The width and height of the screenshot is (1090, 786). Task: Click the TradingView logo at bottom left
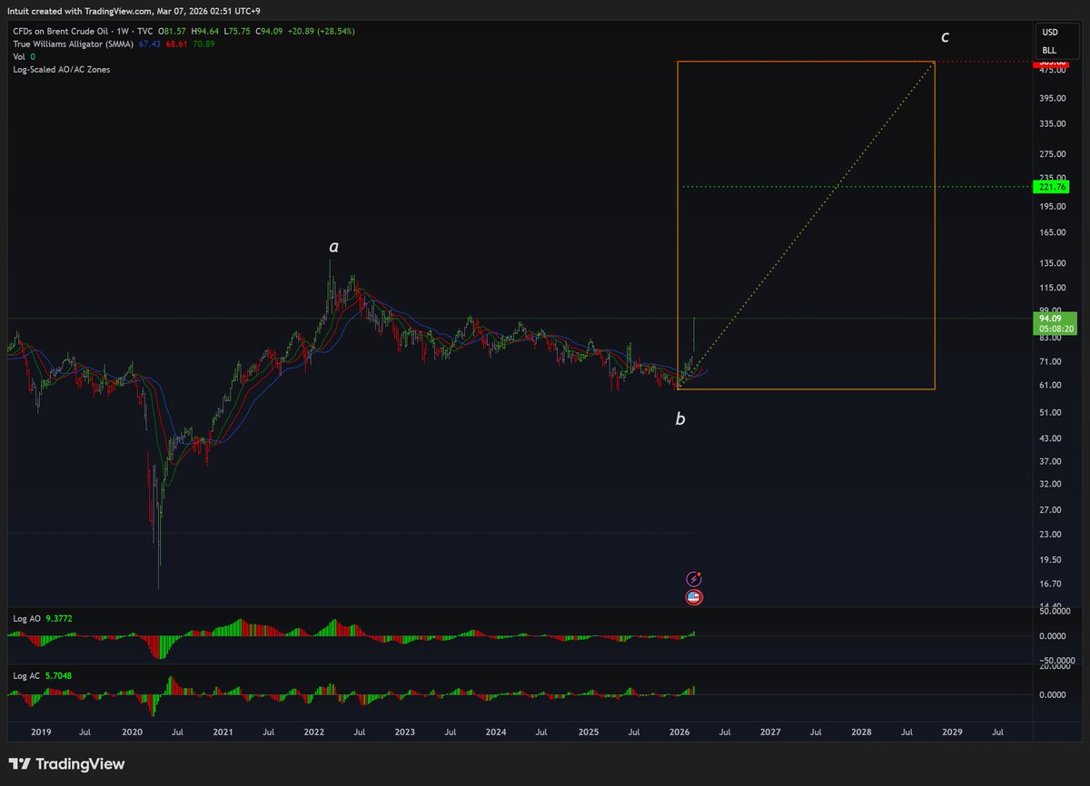(68, 765)
